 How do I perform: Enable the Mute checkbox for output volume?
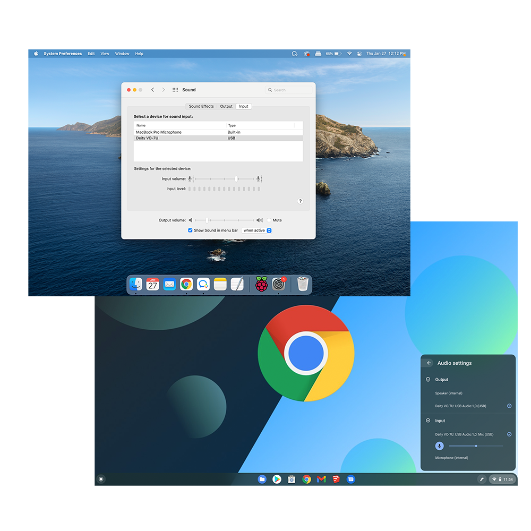click(x=269, y=220)
